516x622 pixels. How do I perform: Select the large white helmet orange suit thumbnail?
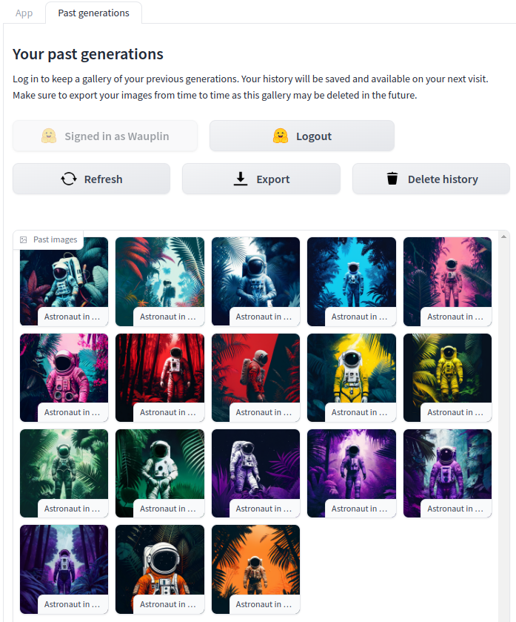coord(160,569)
